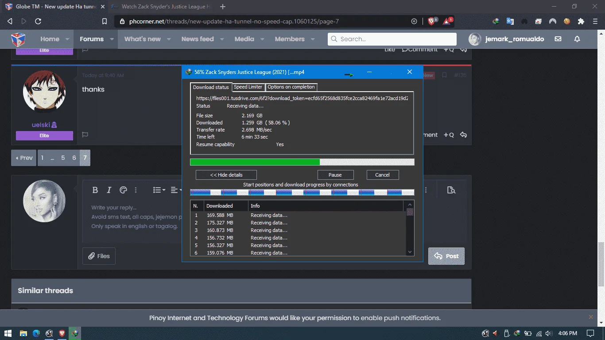This screenshot has width=605, height=340.
Task: Click the Post reply button
Action: coord(446,256)
